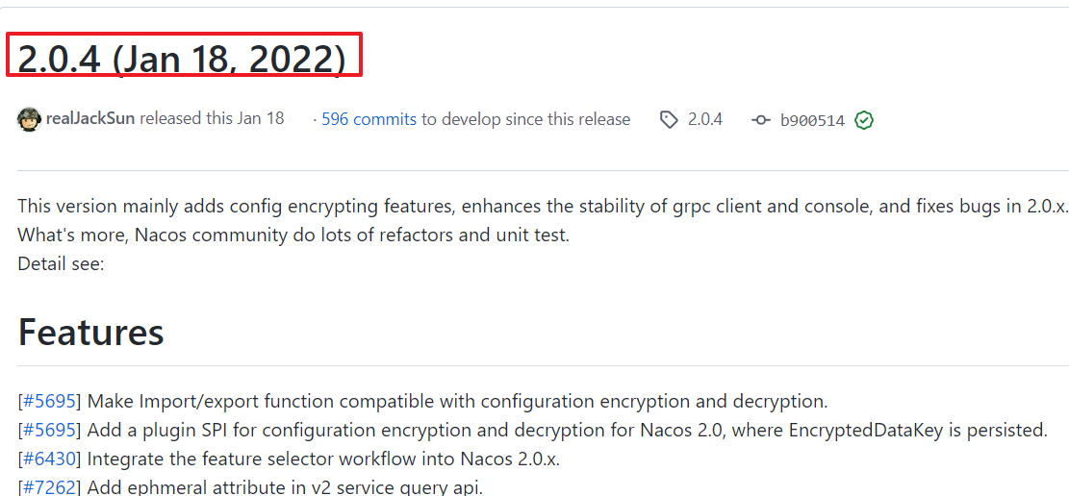Viewport: 1069px width, 496px height.
Task: Click the tag icon beside 2.0.4
Action: click(669, 120)
